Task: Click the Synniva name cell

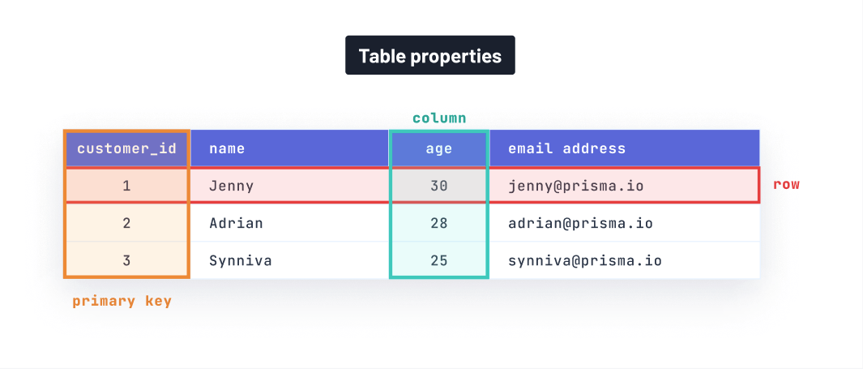Action: click(289, 260)
